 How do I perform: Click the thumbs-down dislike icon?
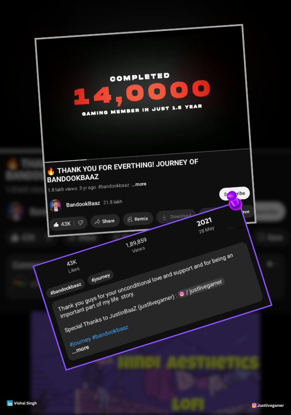point(80,223)
